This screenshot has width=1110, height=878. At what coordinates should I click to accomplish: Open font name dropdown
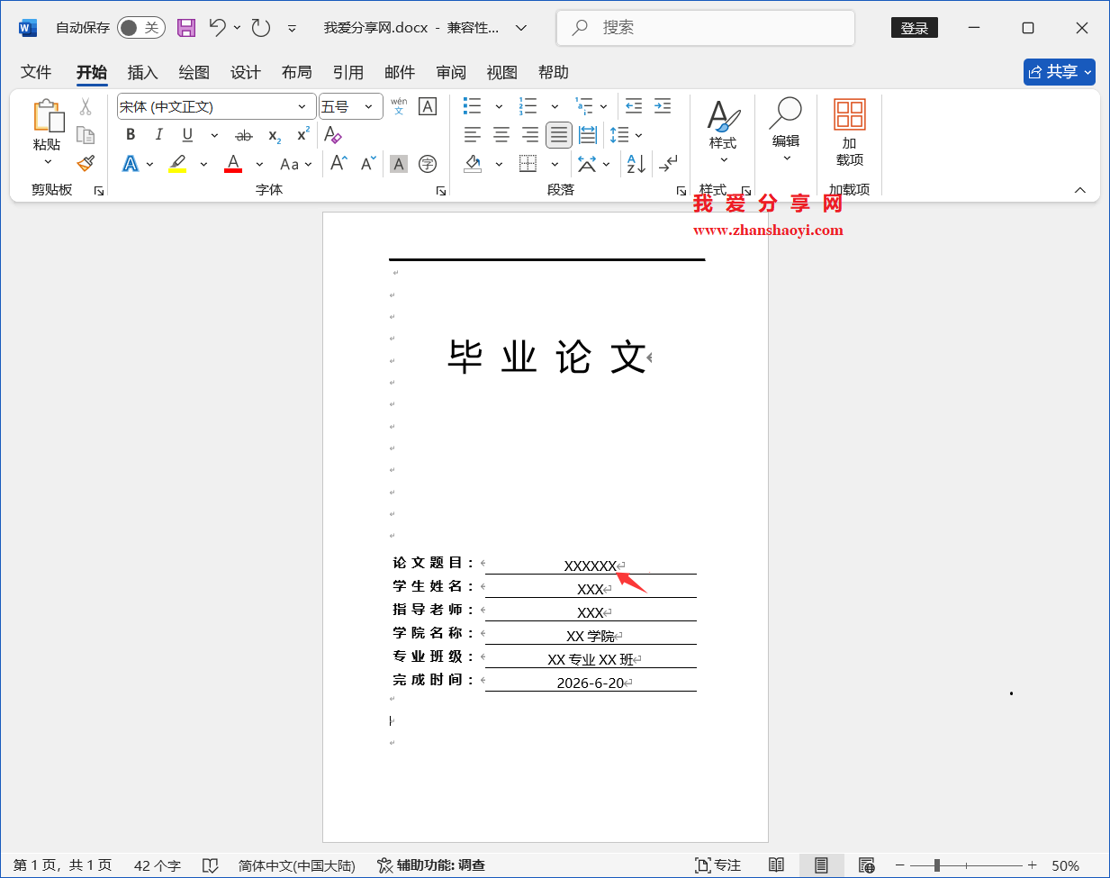point(302,106)
